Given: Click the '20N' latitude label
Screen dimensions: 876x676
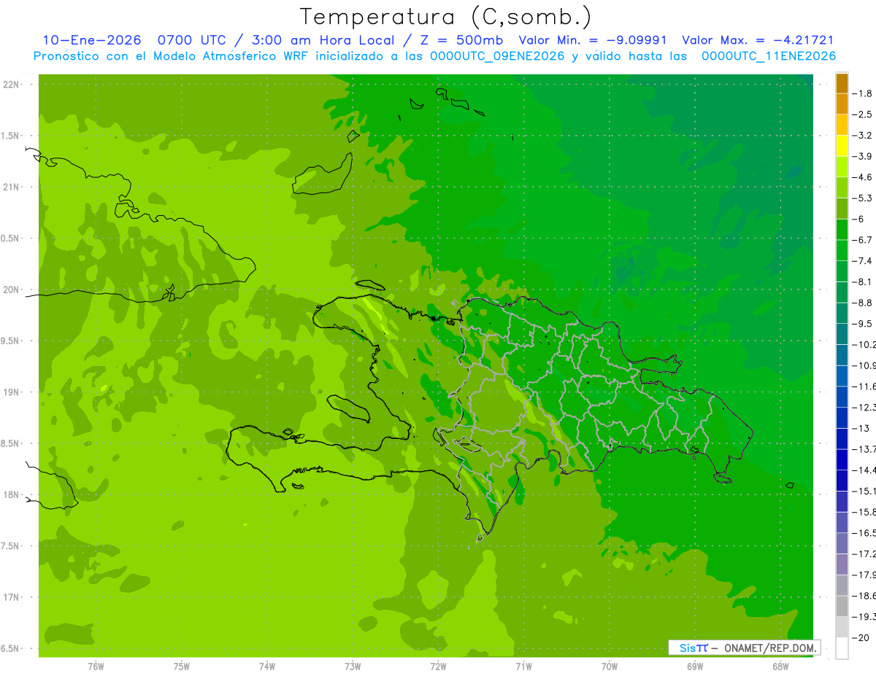Looking at the screenshot, I should 10,290.
